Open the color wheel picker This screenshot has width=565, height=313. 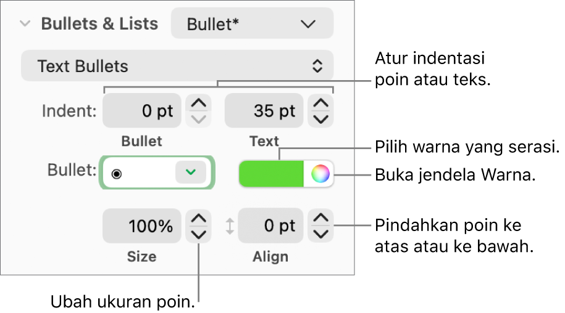click(319, 174)
